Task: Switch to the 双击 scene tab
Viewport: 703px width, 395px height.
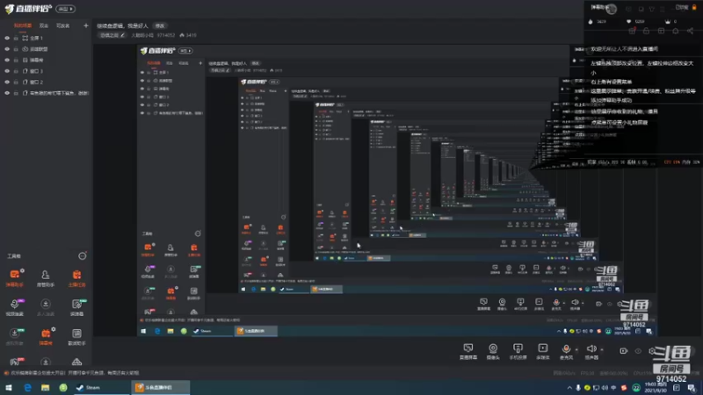Action: pyautogui.click(x=43, y=25)
